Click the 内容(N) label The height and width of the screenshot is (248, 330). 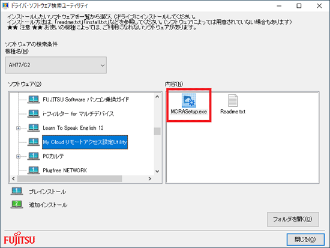pyautogui.click(x=174, y=84)
